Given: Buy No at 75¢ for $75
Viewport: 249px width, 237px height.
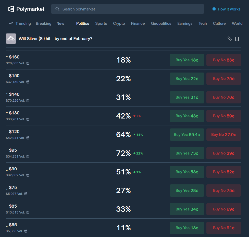Looking at the screenshot, I should coord(223,191).
